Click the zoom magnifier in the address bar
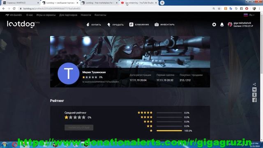This screenshot has height=148, width=263. click(214, 9)
